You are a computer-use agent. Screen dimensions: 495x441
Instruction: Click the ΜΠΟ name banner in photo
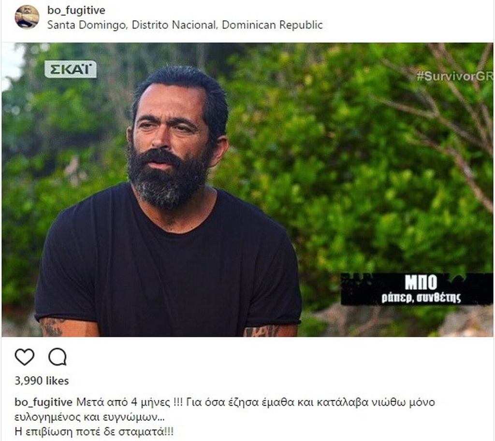pos(421,282)
